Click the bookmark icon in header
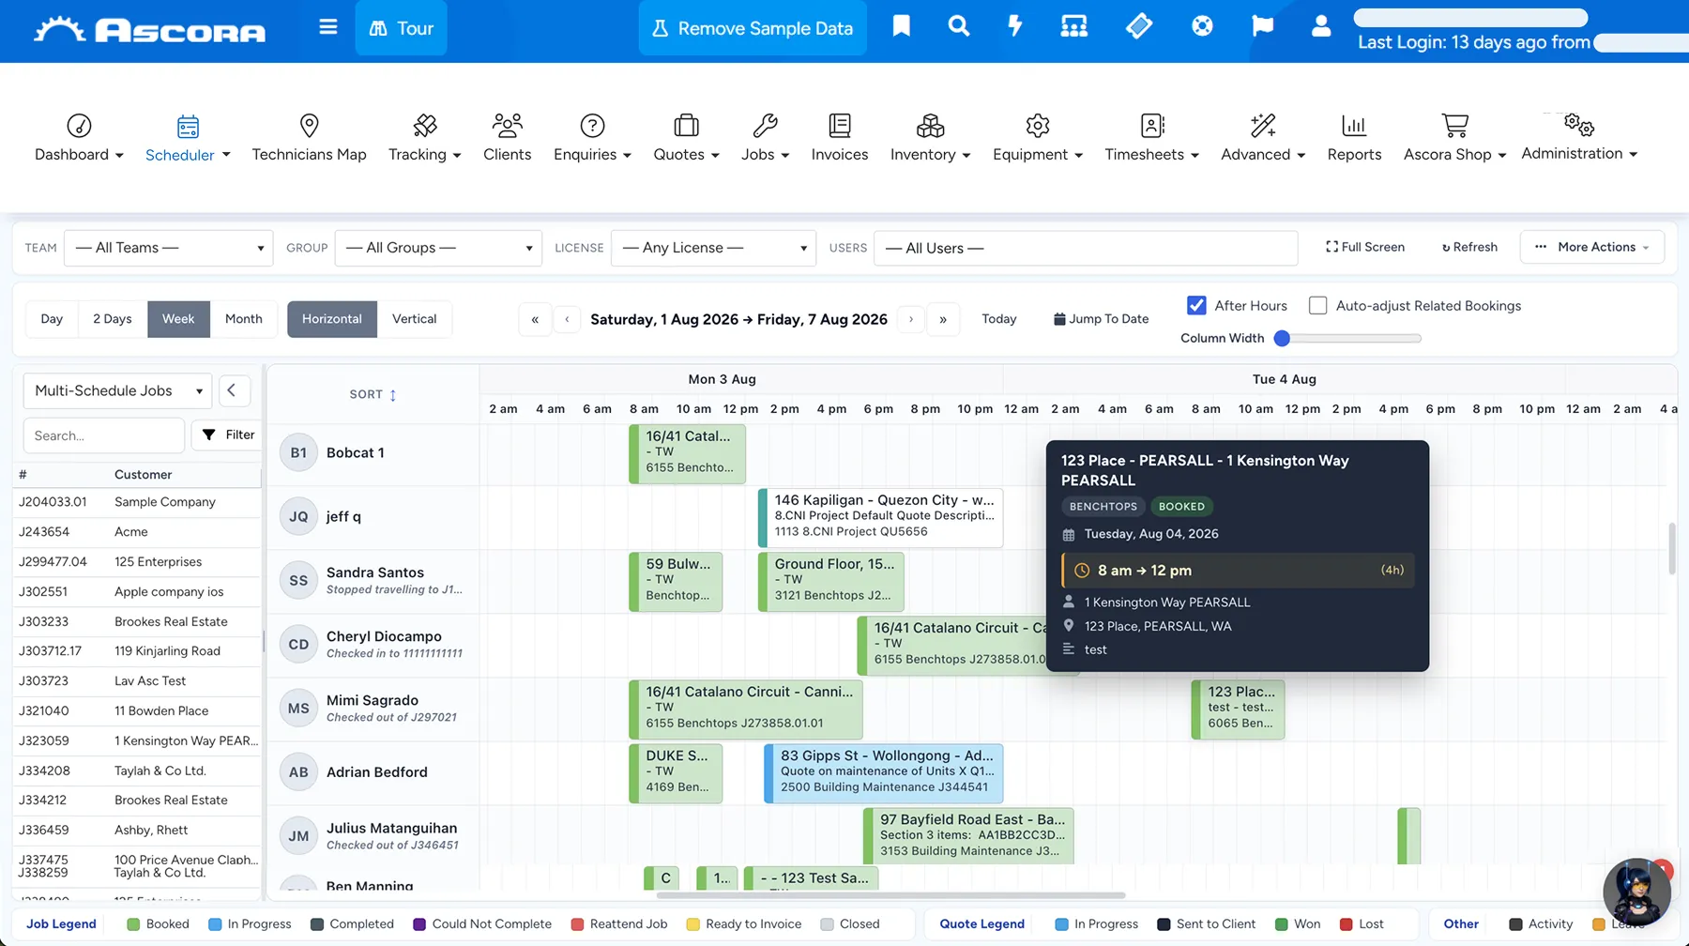1689x946 pixels. [901, 26]
